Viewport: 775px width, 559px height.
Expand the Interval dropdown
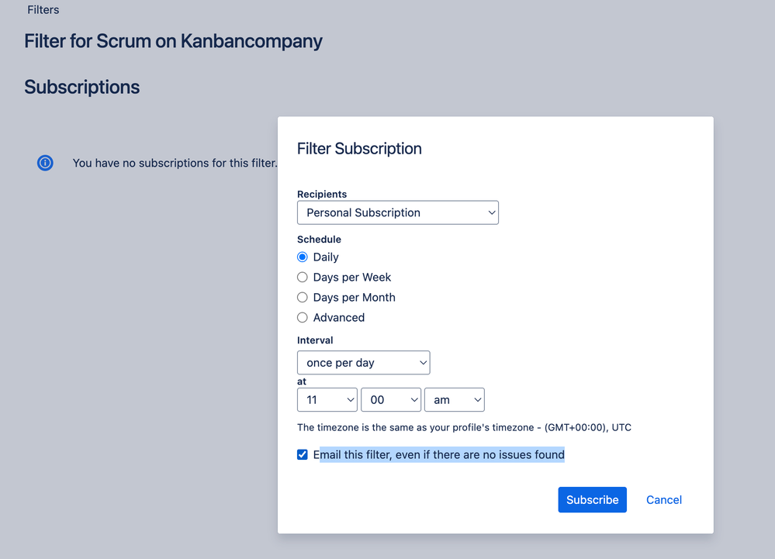pyautogui.click(x=363, y=363)
